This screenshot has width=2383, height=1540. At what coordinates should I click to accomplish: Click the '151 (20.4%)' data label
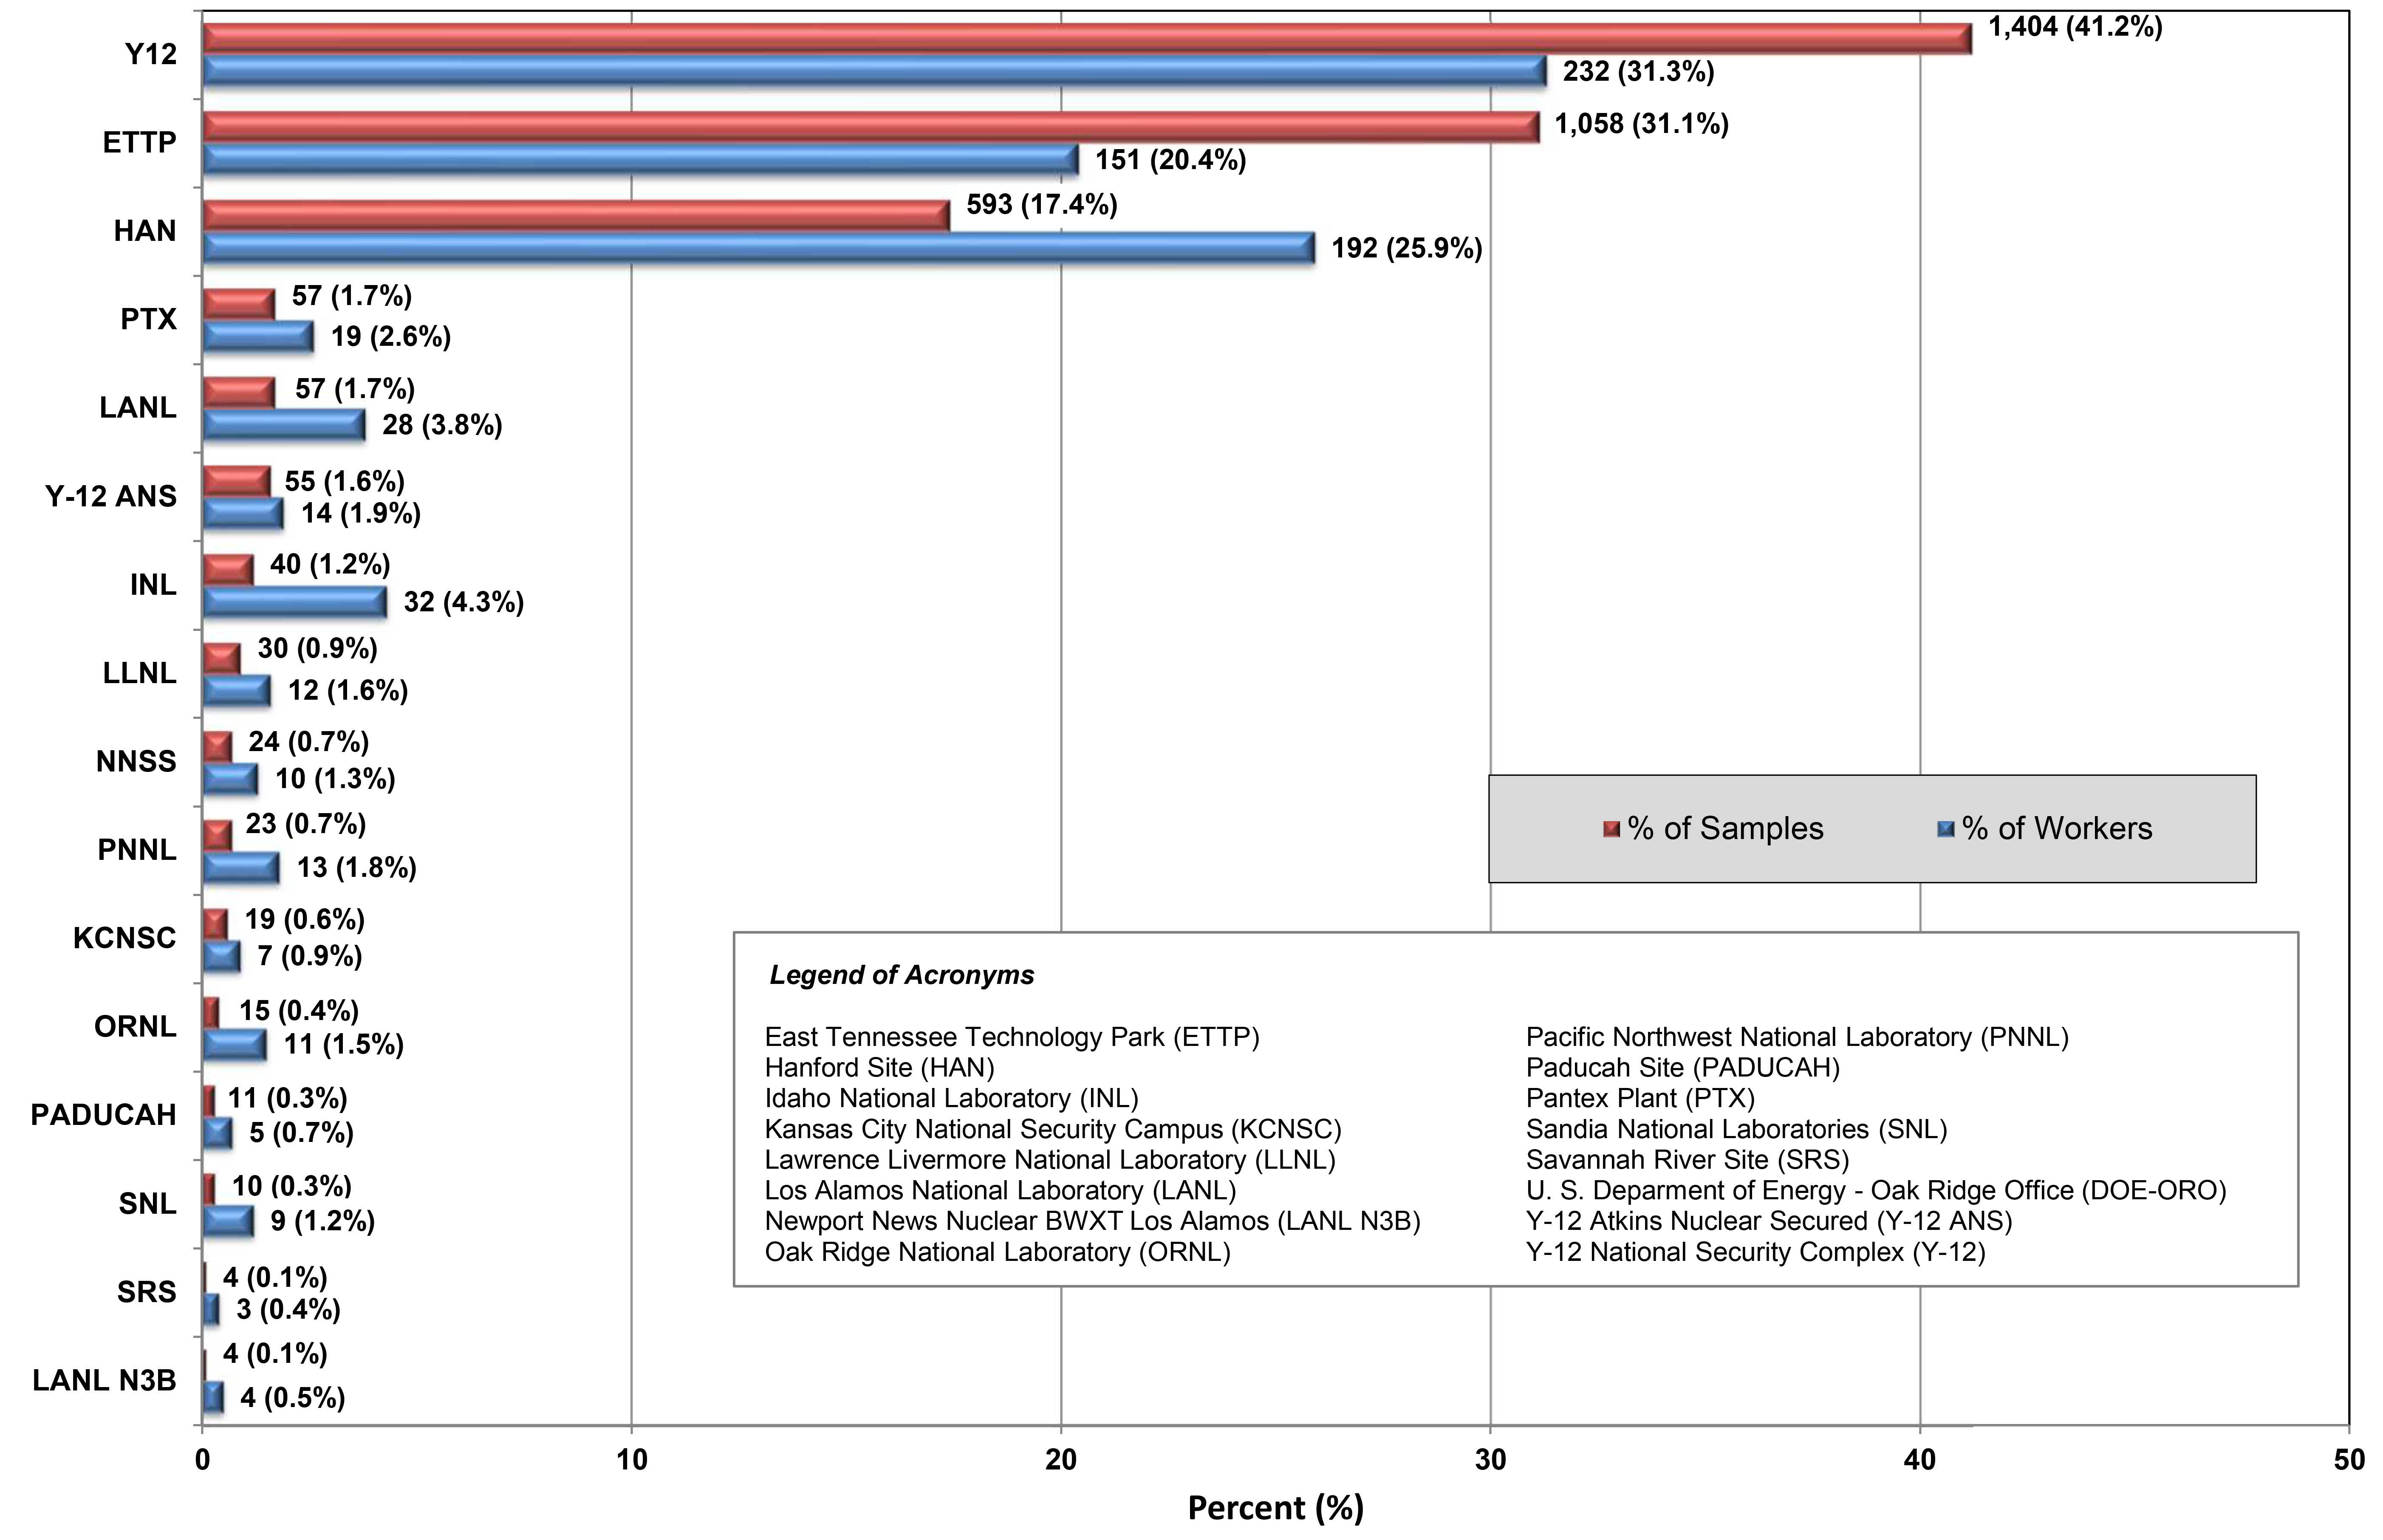pyautogui.click(x=1170, y=160)
